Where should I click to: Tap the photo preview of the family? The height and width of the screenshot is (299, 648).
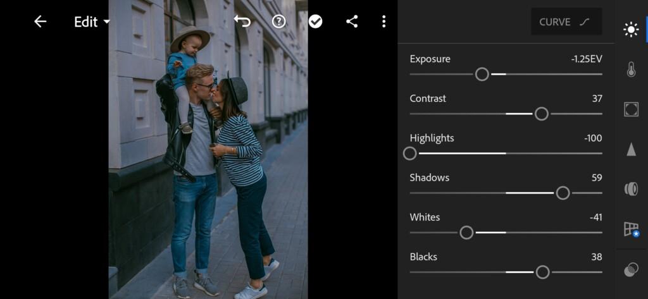(208, 149)
